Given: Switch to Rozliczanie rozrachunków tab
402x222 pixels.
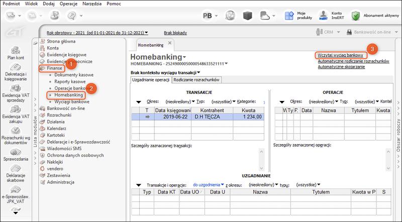Looking at the screenshot, I should 196,80.
